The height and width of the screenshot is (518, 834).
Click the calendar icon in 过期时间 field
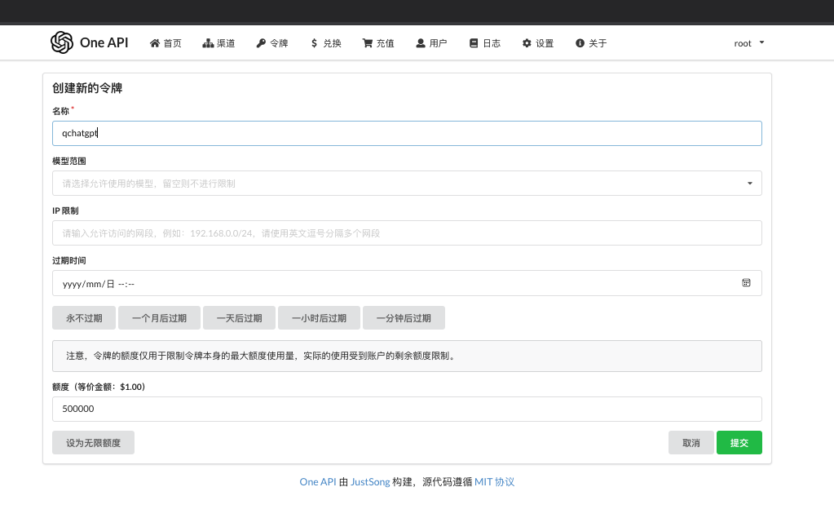[746, 282]
